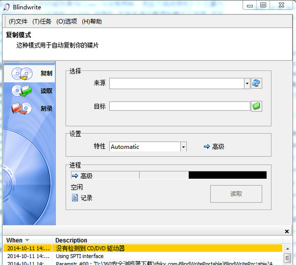The image size is (296, 265).
Task: Click the 2014-10-11 timestamp in highlighted row
Action: (28, 248)
